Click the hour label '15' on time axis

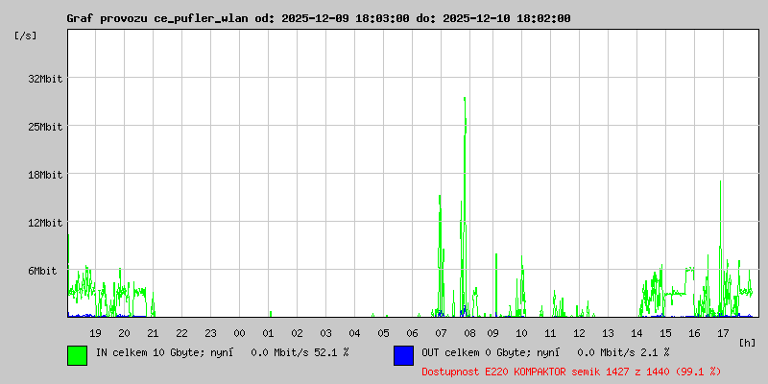tap(665, 333)
